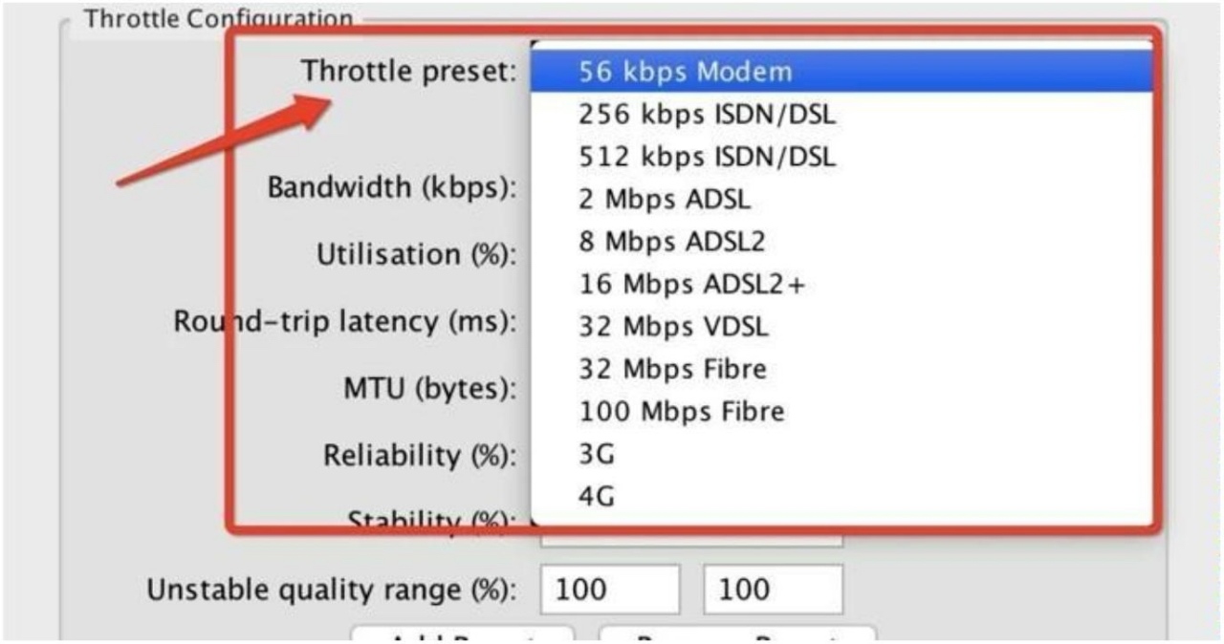This screenshot has height=644, width=1224.
Task: Pick the 512 kbps ISDN/DSL option
Action: pyautogui.click(x=706, y=157)
